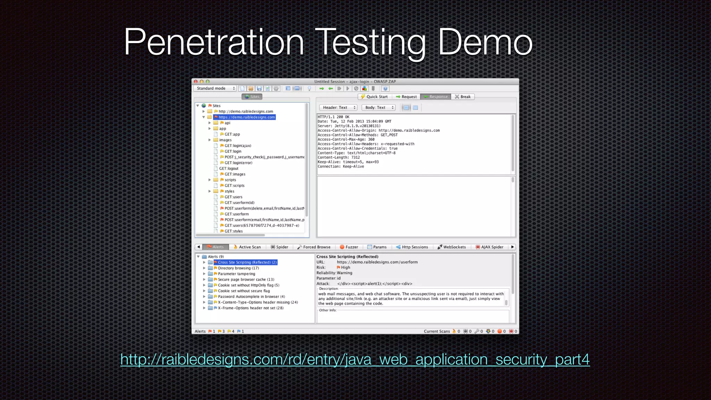Switch to the Quick Start tab
711x400 pixels.
click(375, 97)
